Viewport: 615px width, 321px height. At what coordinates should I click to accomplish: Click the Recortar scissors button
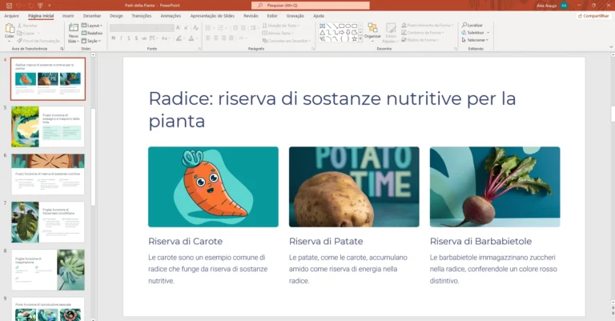point(27,26)
